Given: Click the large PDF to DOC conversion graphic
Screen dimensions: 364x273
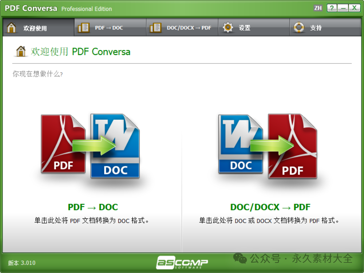Looking at the screenshot, I should 90,146.
